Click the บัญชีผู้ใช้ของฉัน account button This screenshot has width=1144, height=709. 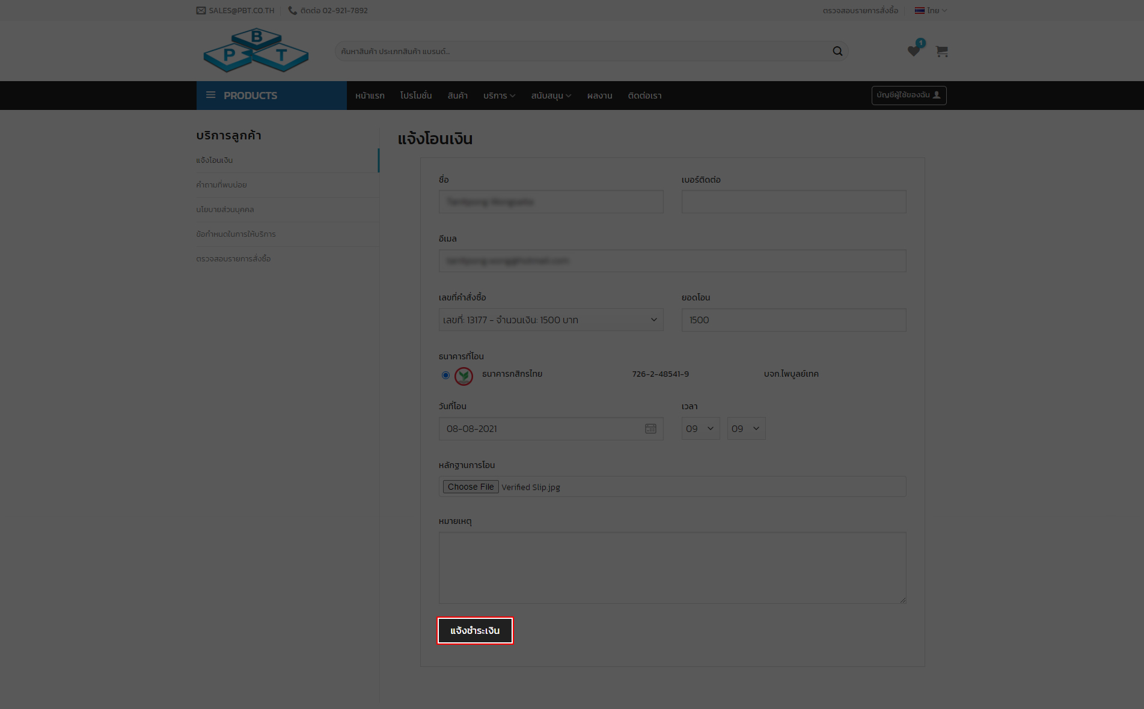pos(909,95)
